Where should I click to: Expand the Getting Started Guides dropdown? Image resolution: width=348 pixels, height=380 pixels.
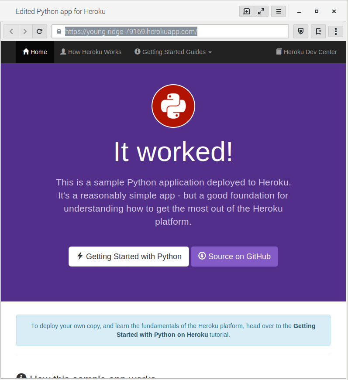(173, 52)
